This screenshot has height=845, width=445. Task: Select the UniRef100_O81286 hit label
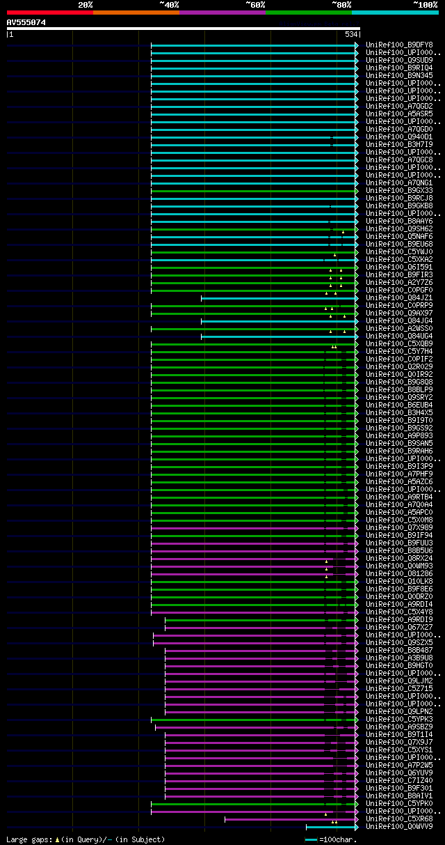pyautogui.click(x=400, y=573)
